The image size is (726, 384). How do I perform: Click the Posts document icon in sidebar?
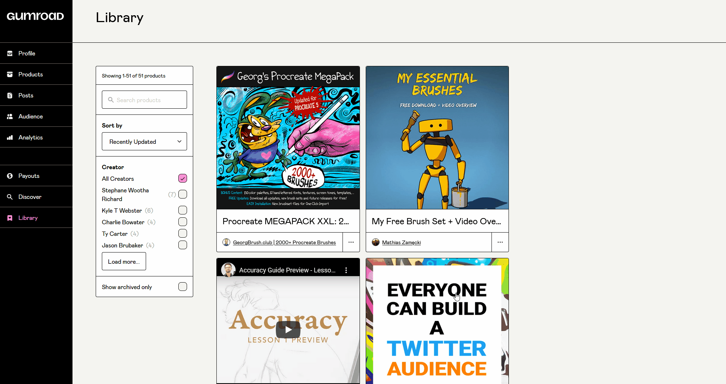[10, 95]
